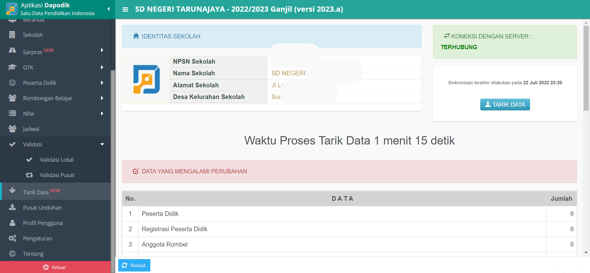Click the Nilai list icon

pyautogui.click(x=12, y=113)
